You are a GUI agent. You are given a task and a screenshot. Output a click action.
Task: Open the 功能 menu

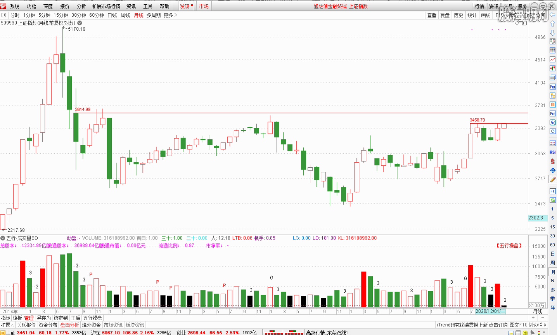[x=31, y=6]
